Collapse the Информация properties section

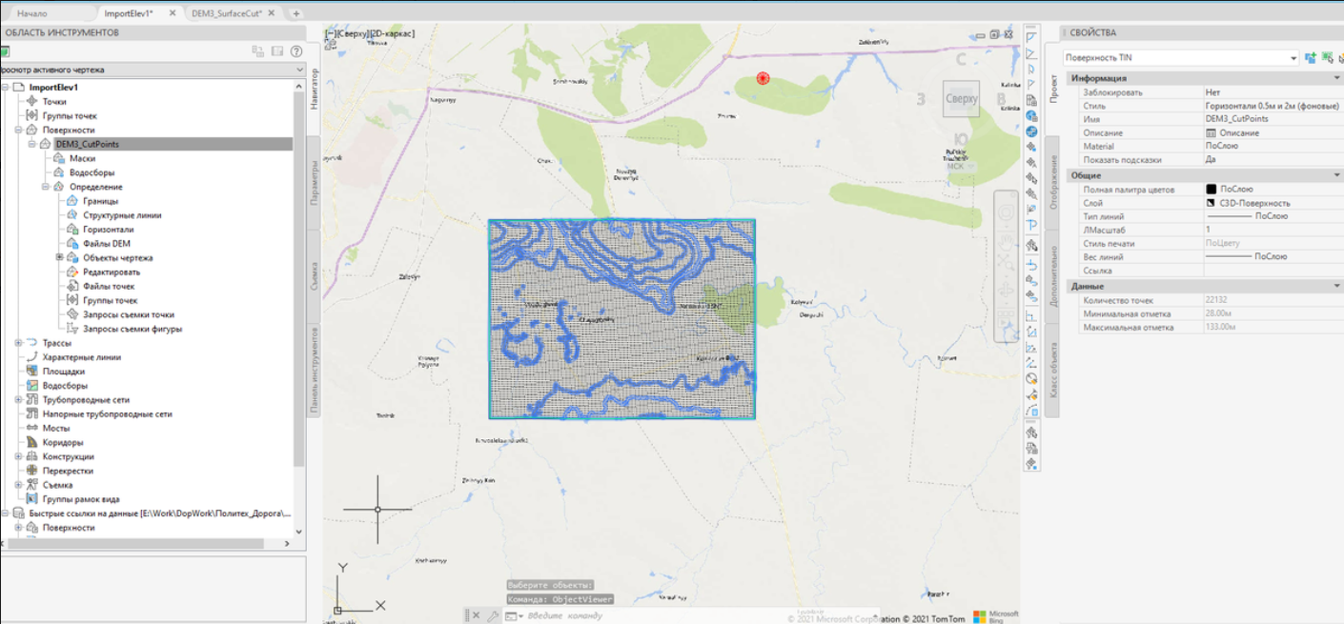tap(1334, 78)
